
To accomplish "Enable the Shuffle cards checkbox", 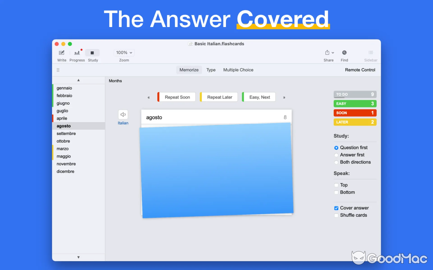I will (336, 215).
